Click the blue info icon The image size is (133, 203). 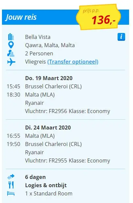(x=121, y=37)
